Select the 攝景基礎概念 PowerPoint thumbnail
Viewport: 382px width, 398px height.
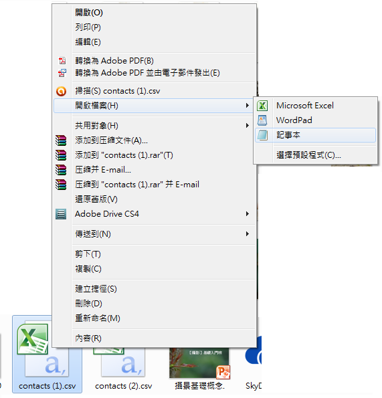[x=199, y=363]
